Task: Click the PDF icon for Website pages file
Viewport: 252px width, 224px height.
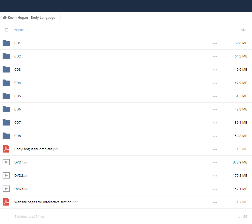Action: [6, 202]
